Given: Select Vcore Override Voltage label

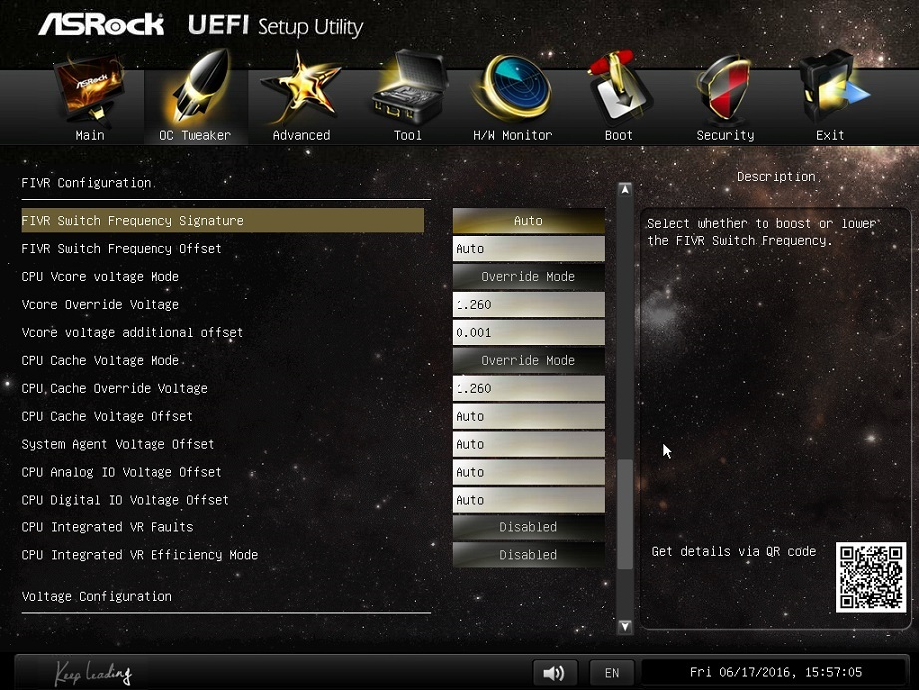Looking at the screenshot, I should pyautogui.click(x=101, y=305).
